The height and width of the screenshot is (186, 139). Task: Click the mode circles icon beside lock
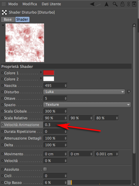[x=129, y=4]
